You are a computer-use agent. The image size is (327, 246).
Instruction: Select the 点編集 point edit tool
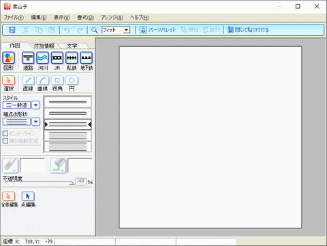click(x=28, y=196)
